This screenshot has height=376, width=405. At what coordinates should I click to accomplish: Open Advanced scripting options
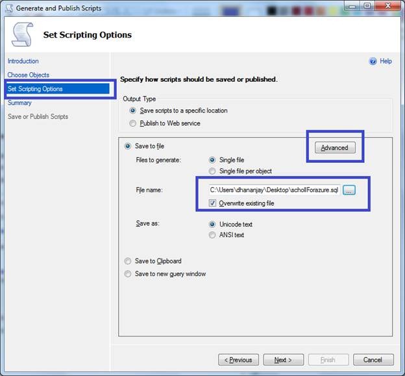335,147
